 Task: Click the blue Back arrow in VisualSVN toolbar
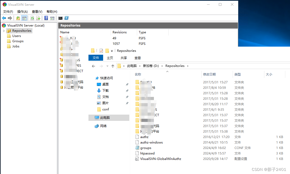(4, 18)
